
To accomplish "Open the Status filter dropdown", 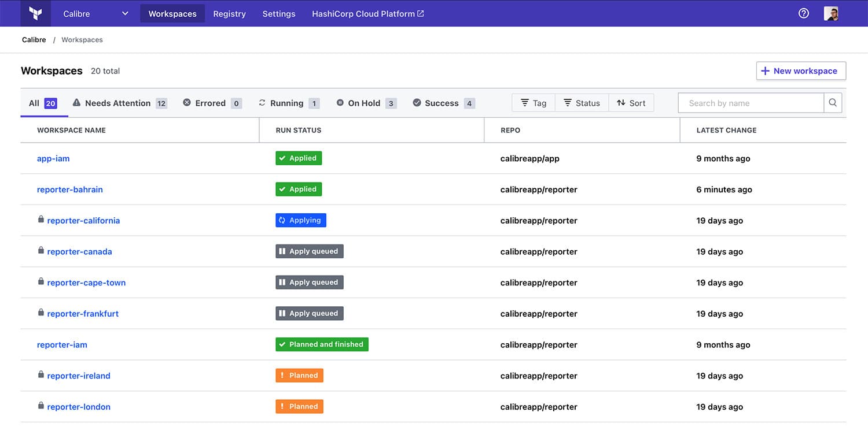I will click(582, 102).
